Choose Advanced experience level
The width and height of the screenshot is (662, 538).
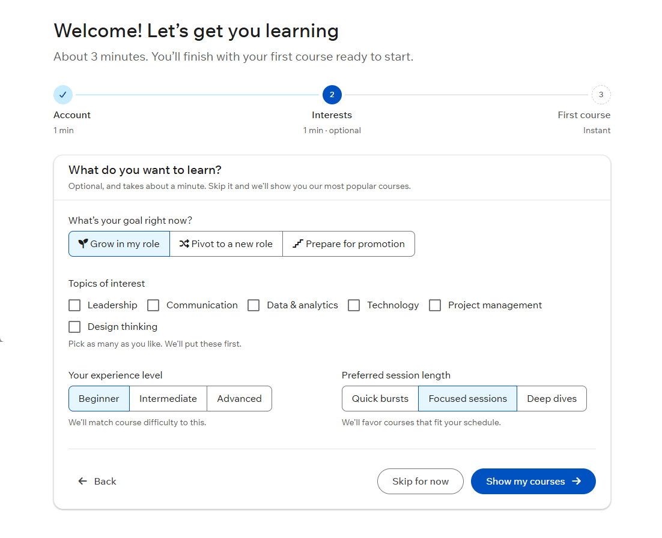tap(239, 398)
